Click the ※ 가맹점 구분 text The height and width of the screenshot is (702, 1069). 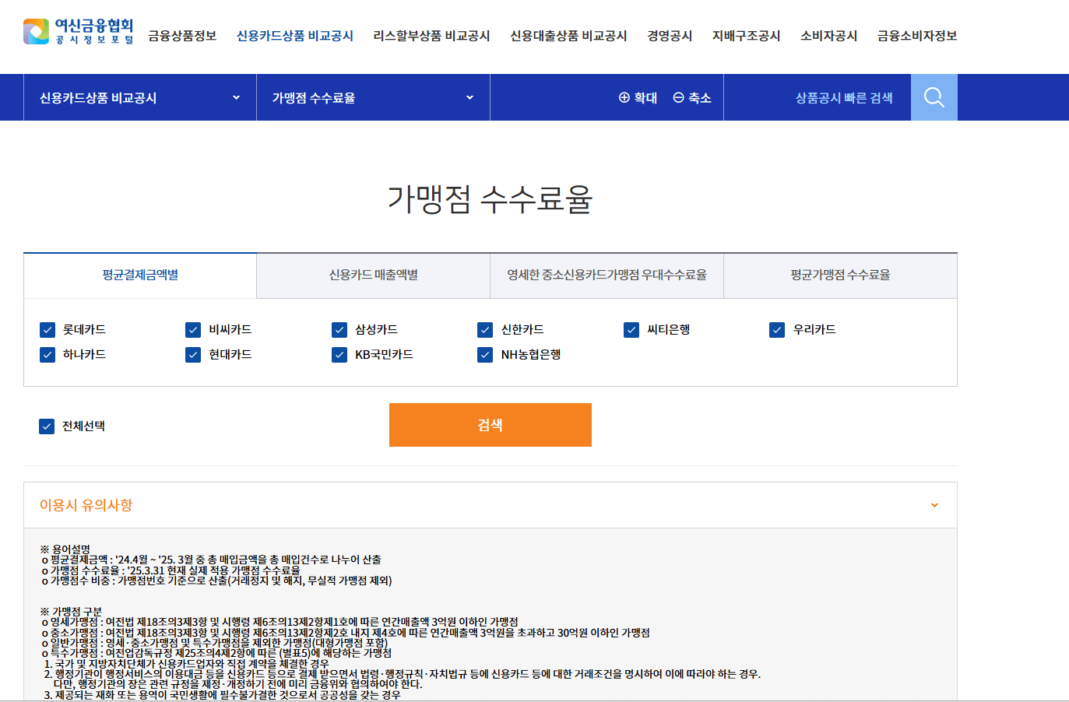pos(71,612)
